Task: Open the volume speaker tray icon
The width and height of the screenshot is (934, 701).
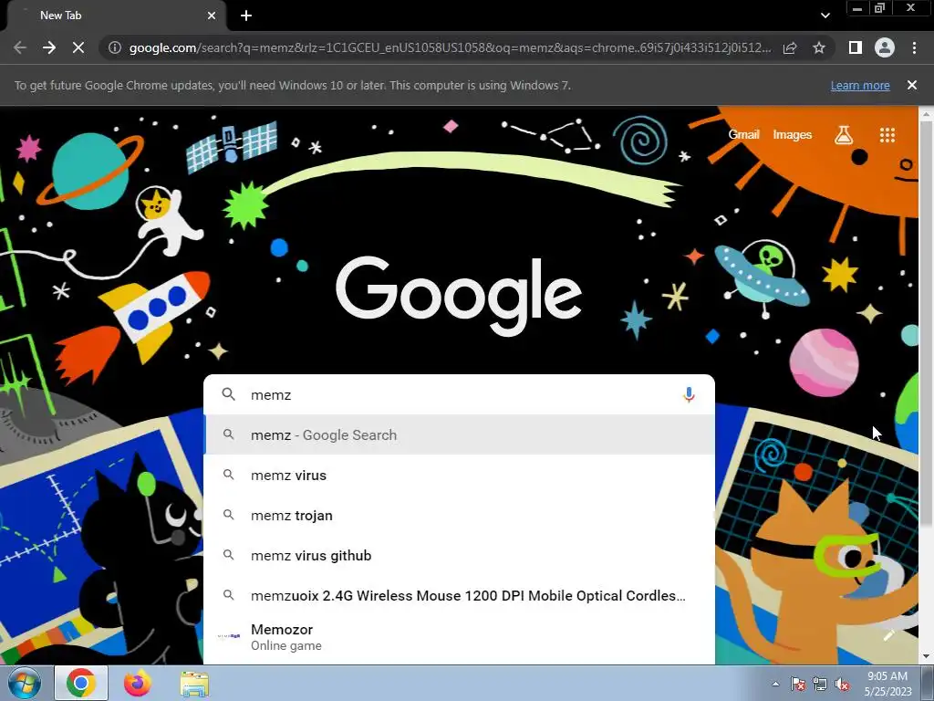Action: click(842, 684)
